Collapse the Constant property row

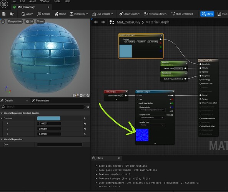(x=2, y=119)
